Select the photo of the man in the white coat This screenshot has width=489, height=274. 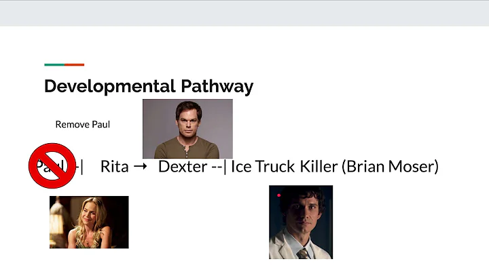tap(300, 222)
